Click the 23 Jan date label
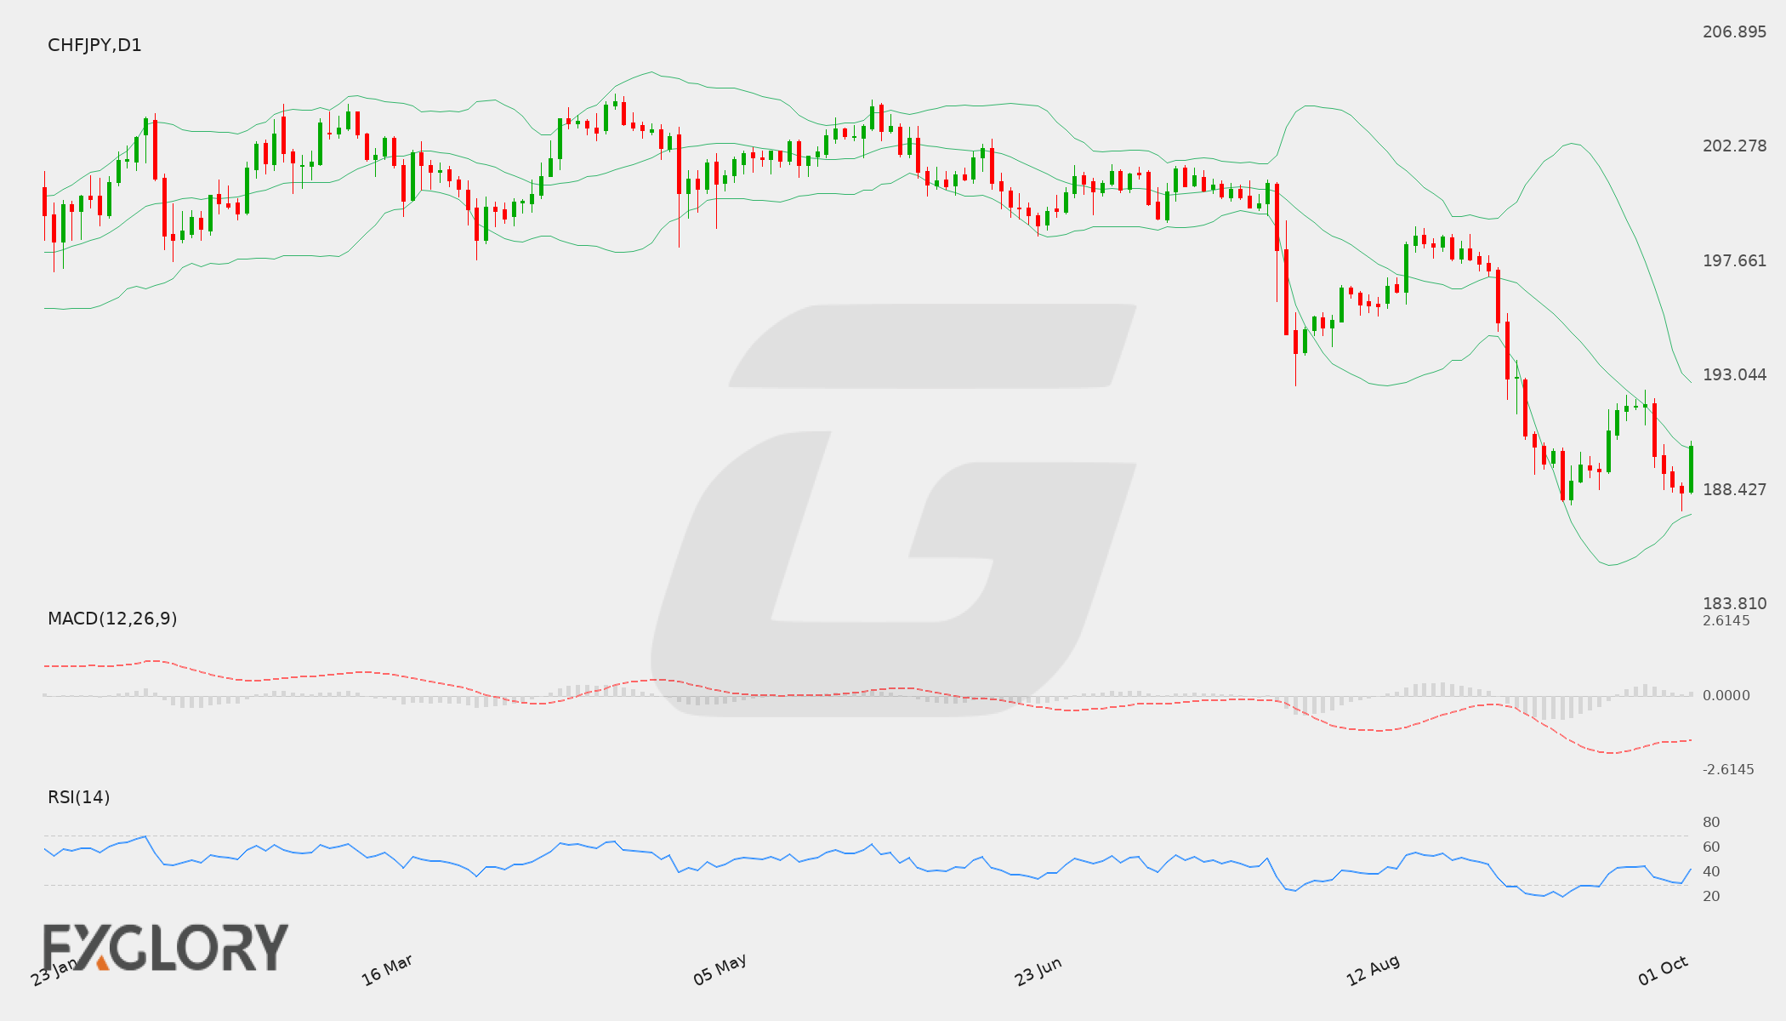1786x1021 pixels. pos(54,971)
